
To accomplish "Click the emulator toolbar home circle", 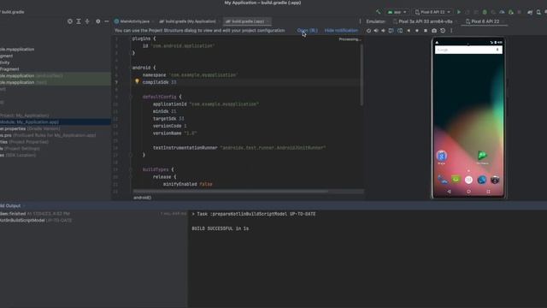I will tap(417, 31).
